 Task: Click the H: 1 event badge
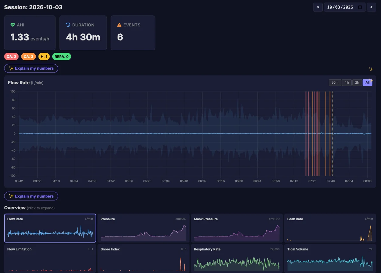pos(44,57)
